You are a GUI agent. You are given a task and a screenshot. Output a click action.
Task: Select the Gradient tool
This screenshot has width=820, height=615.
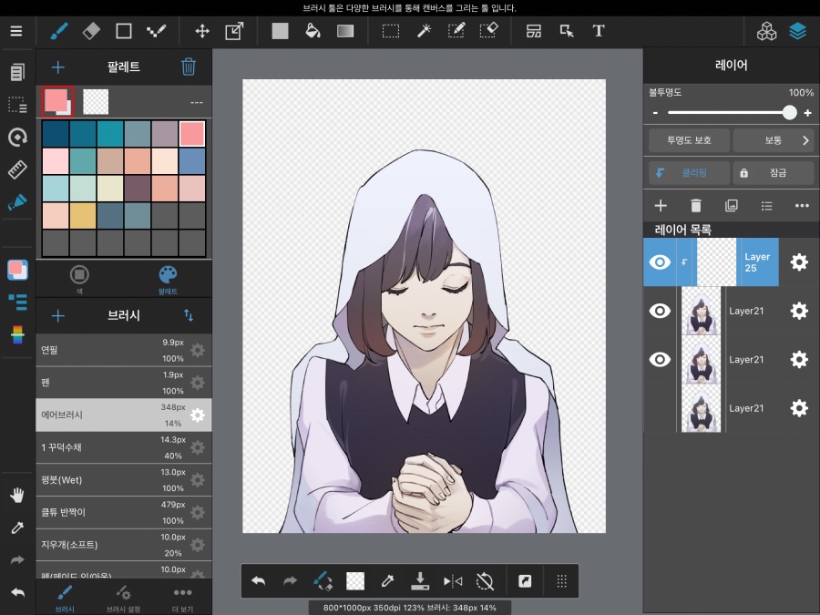coord(345,30)
